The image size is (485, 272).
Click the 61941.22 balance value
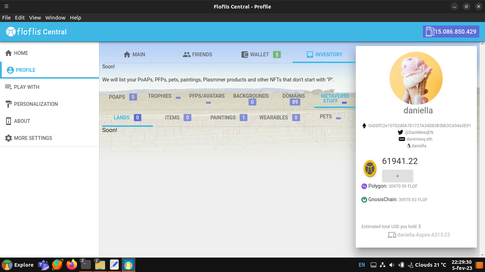pyautogui.click(x=400, y=161)
